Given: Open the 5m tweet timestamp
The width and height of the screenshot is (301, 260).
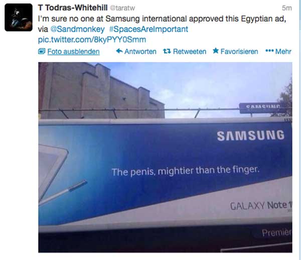Looking at the screenshot, I should pos(287,8).
